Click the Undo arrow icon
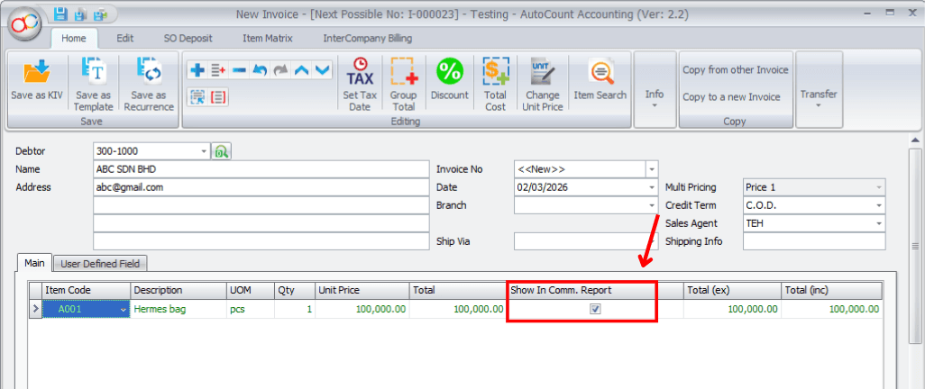Viewport: 925px width, 389px height. pyautogui.click(x=260, y=70)
